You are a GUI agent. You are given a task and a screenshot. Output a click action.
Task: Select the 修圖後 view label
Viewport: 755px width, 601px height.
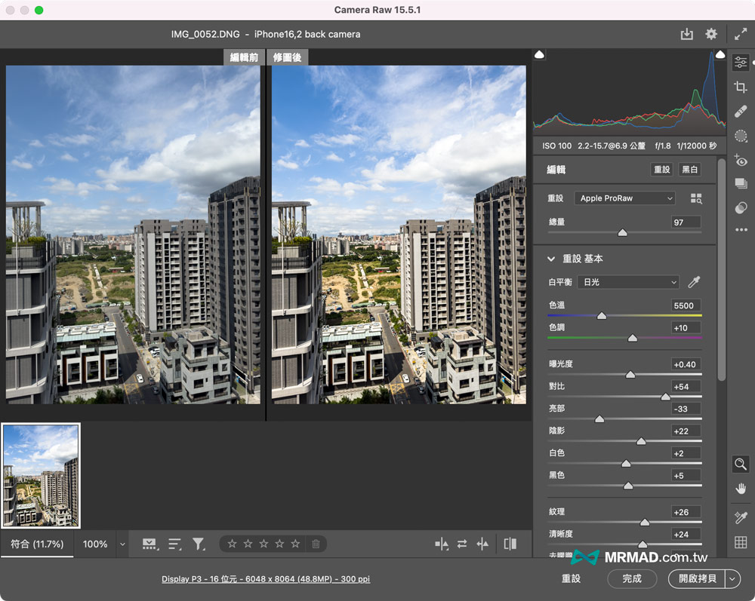(x=287, y=57)
